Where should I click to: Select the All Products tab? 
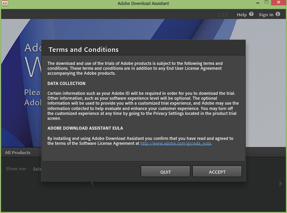tap(18, 152)
